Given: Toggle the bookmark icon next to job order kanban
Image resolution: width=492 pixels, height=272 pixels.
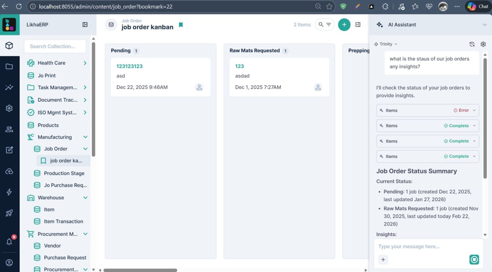Looking at the screenshot, I should (x=181, y=25).
